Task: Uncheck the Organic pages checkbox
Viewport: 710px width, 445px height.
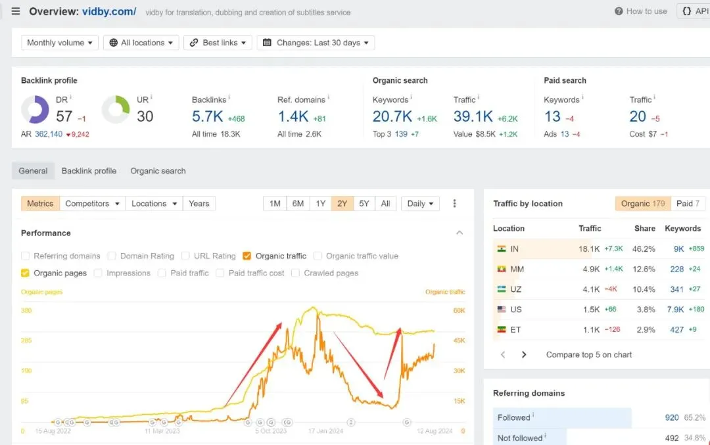Action: pos(26,273)
